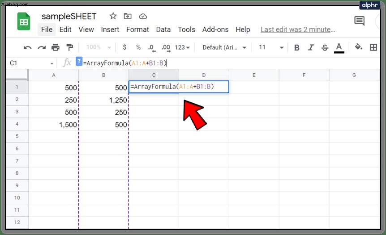Select row 5 header

pos(17,136)
